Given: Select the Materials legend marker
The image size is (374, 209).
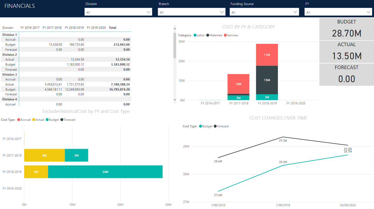Looking at the screenshot, I should click(x=208, y=35).
